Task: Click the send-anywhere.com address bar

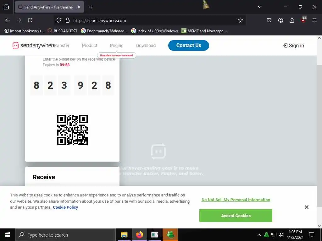Action: pos(150,20)
